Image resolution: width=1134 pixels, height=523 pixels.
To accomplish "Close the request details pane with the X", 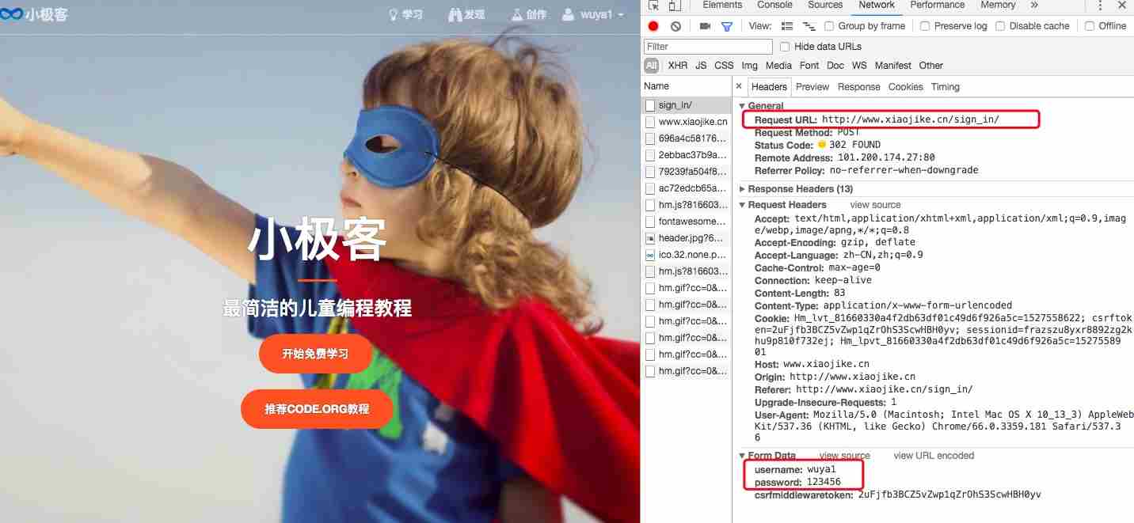I will click(x=739, y=86).
